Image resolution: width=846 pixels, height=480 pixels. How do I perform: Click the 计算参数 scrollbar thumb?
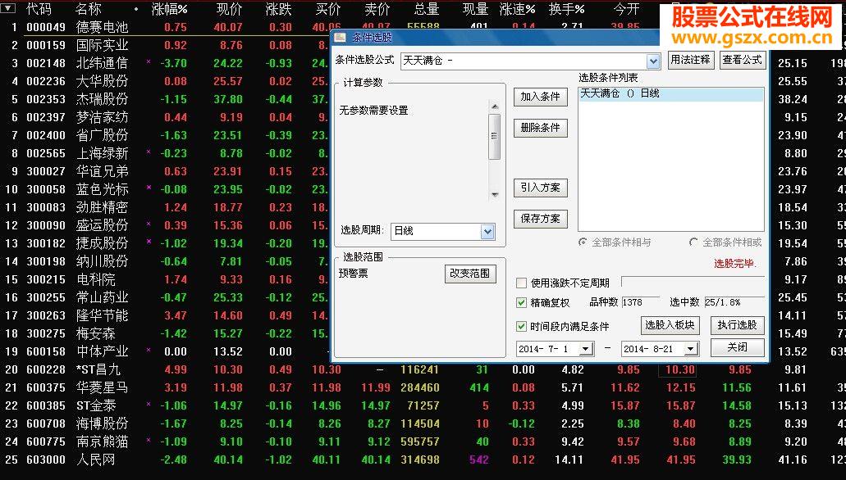click(494, 136)
